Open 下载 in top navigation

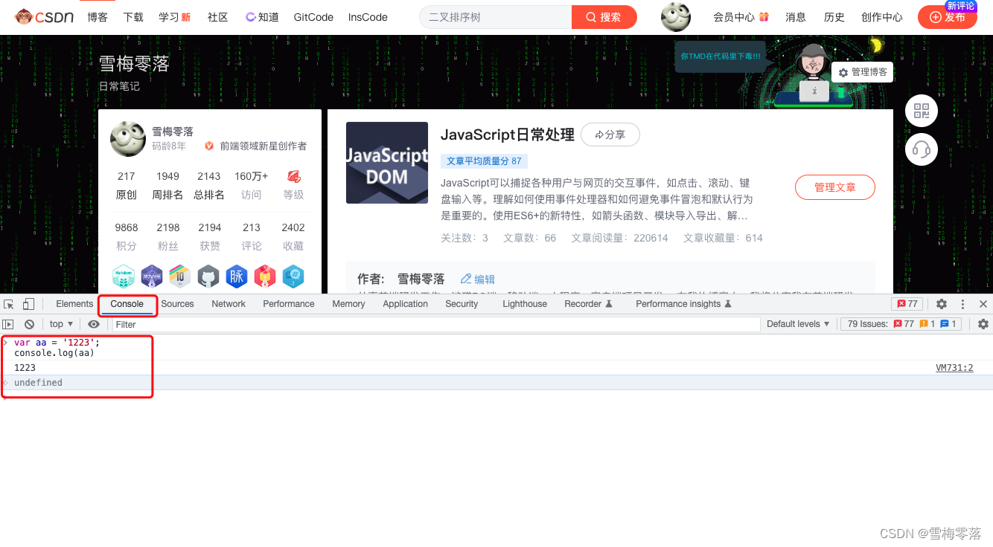133,17
